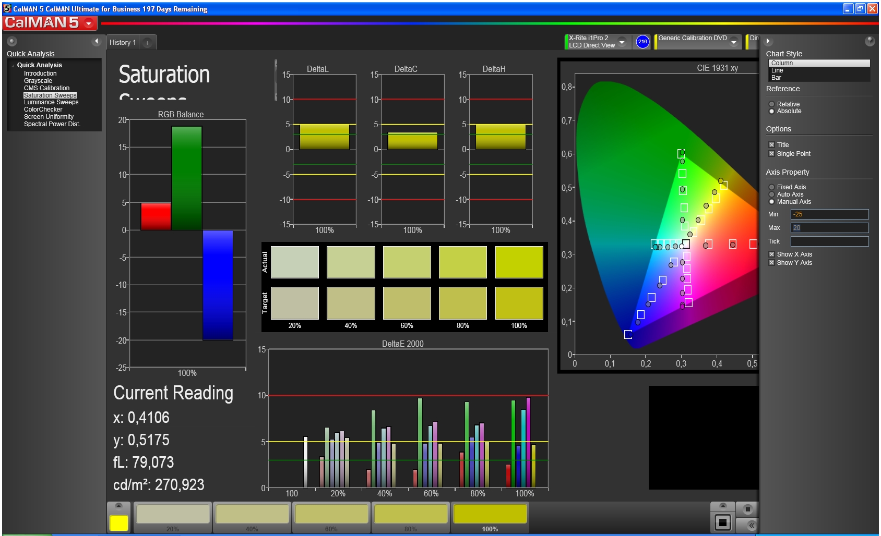Click the read single square icon button

[x=723, y=522]
